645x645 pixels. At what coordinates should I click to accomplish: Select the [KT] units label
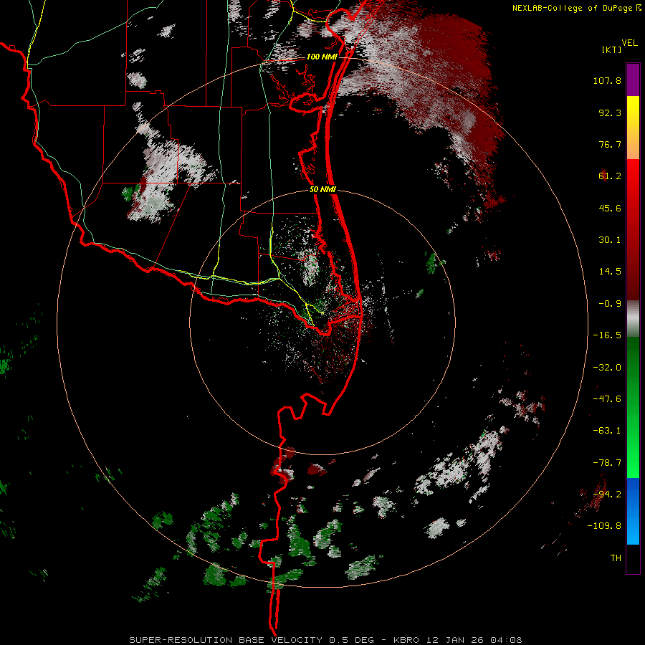(611, 50)
